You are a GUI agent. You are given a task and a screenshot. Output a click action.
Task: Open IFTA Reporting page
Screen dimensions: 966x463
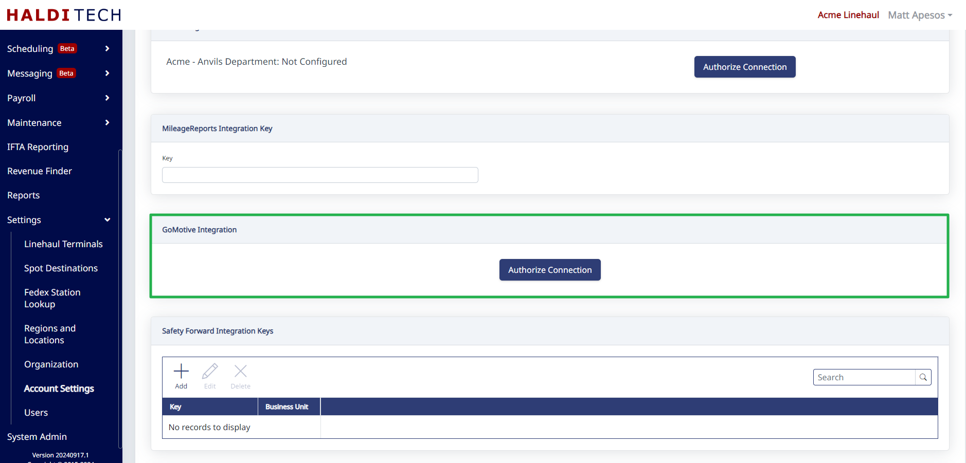click(38, 147)
